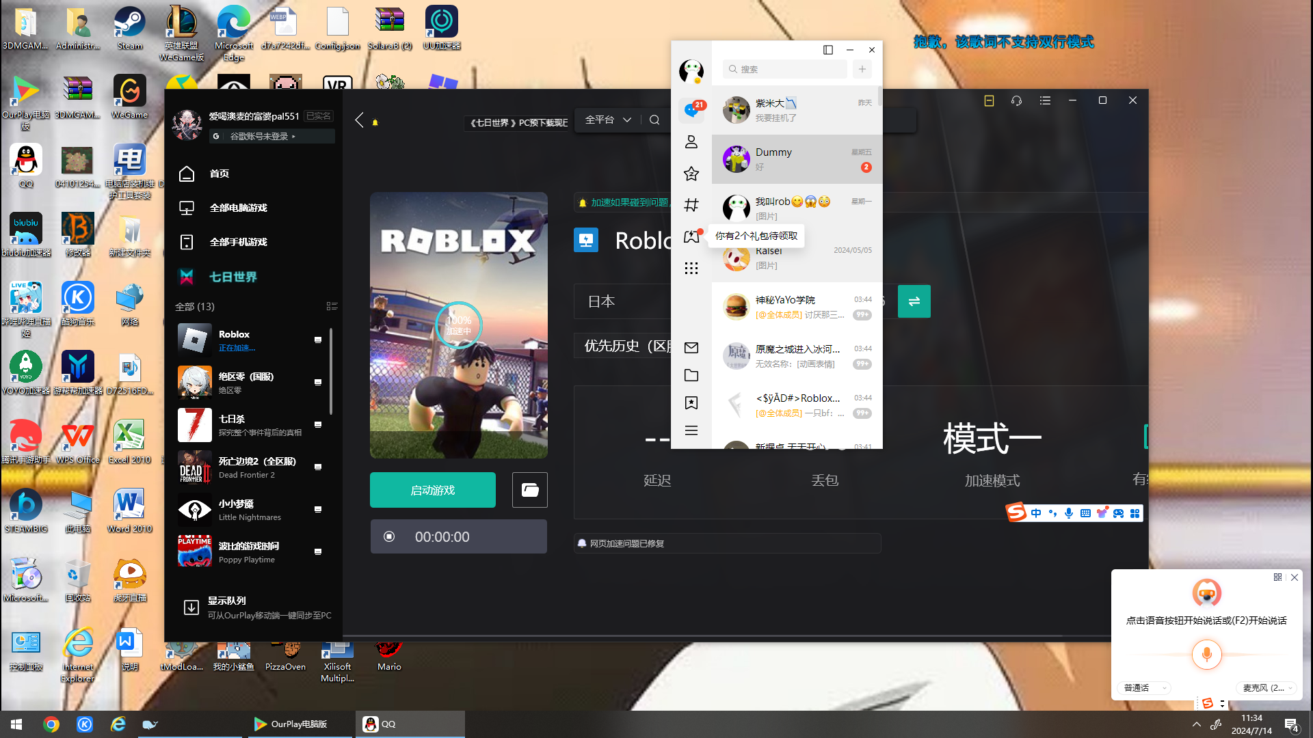Toggle the device icon beside 小小梦魇

318,509
